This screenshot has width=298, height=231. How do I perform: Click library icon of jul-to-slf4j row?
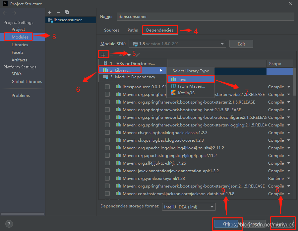click(x=119, y=163)
